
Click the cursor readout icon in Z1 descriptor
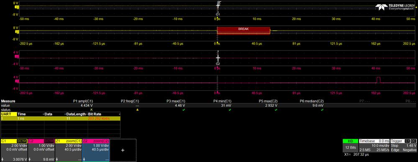57,160
